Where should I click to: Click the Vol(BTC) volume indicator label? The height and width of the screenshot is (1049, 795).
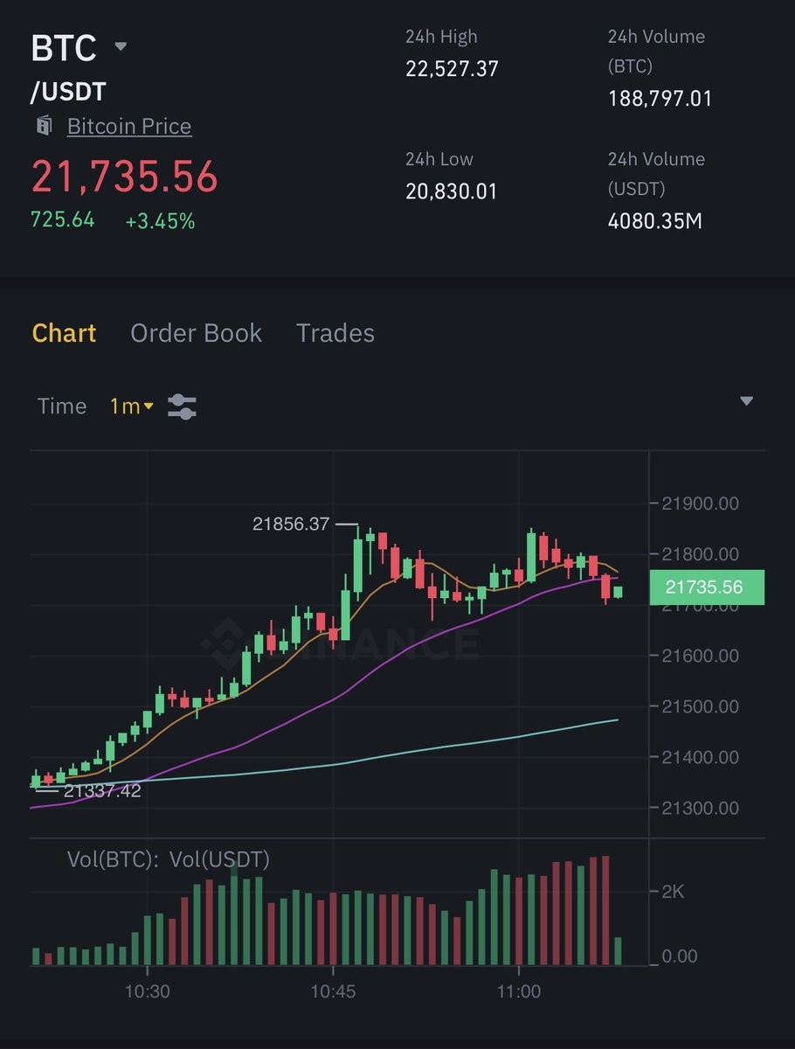point(113,859)
